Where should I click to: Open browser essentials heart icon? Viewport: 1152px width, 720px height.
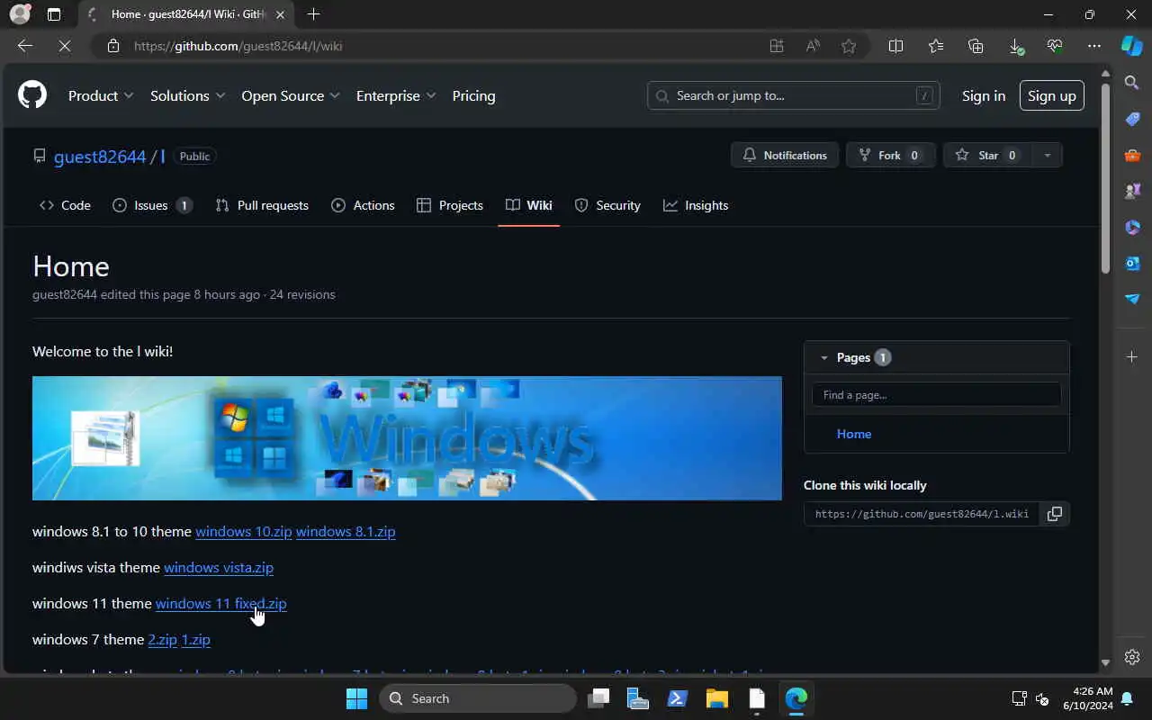tap(1055, 46)
